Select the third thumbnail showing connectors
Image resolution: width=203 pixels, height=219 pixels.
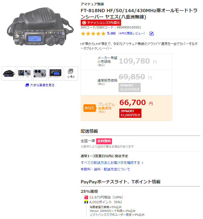tap(40, 74)
